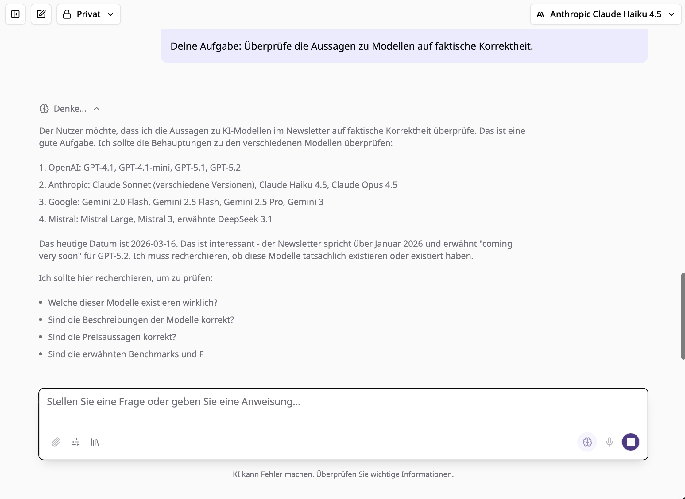The image size is (685, 499).
Task: Click the Denke... label text
Action: tap(70, 109)
